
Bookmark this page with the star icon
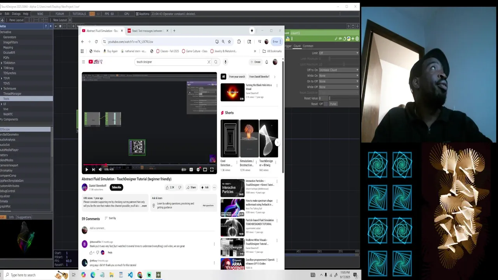coord(229,42)
